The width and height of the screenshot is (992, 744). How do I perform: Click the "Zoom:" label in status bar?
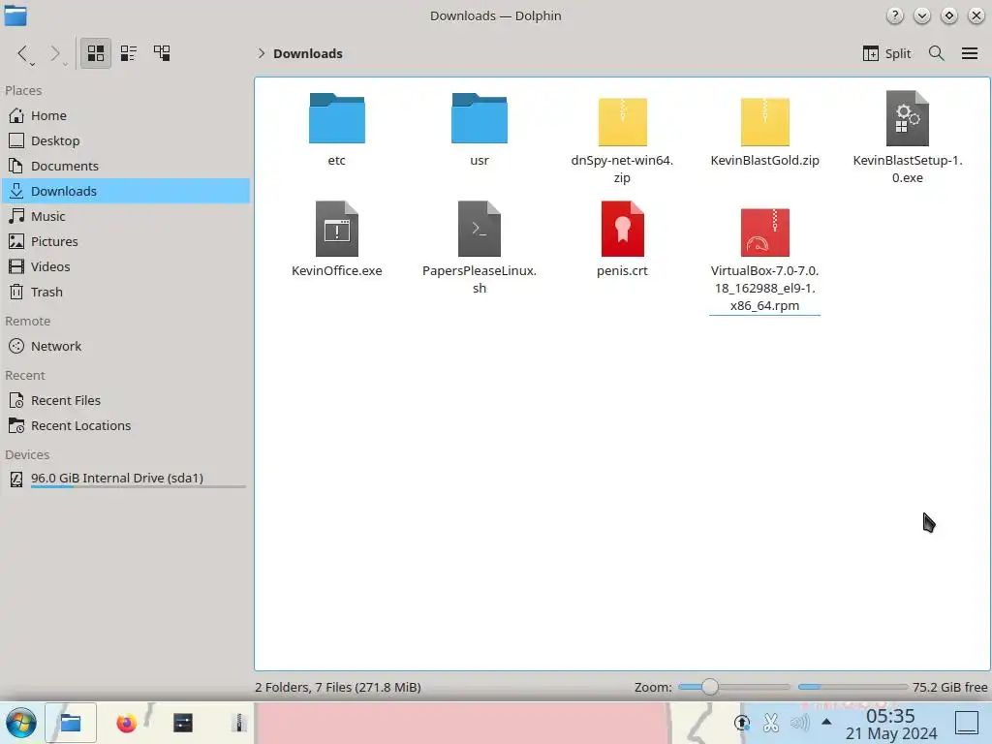653,688
